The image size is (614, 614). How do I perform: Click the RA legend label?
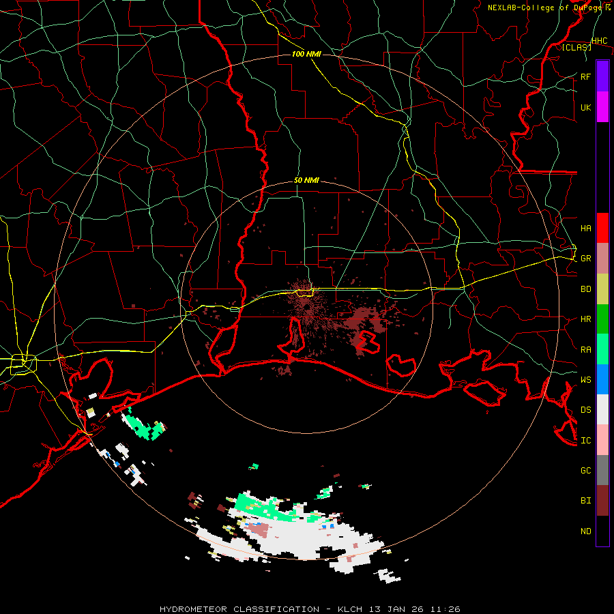click(585, 350)
